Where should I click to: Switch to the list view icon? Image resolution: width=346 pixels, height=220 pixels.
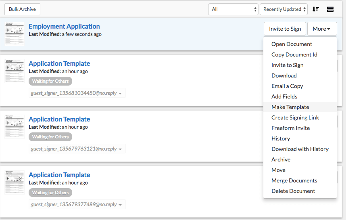(x=330, y=9)
